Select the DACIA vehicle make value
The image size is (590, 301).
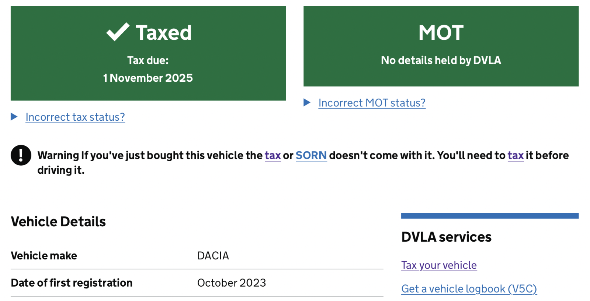tap(213, 256)
